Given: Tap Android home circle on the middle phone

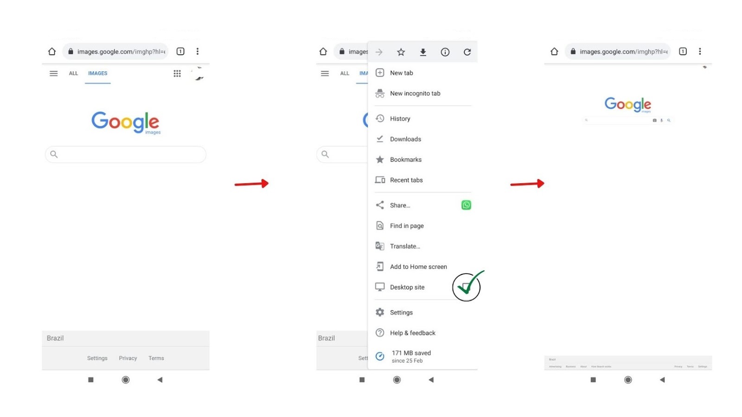Looking at the screenshot, I should pyautogui.click(x=397, y=380).
